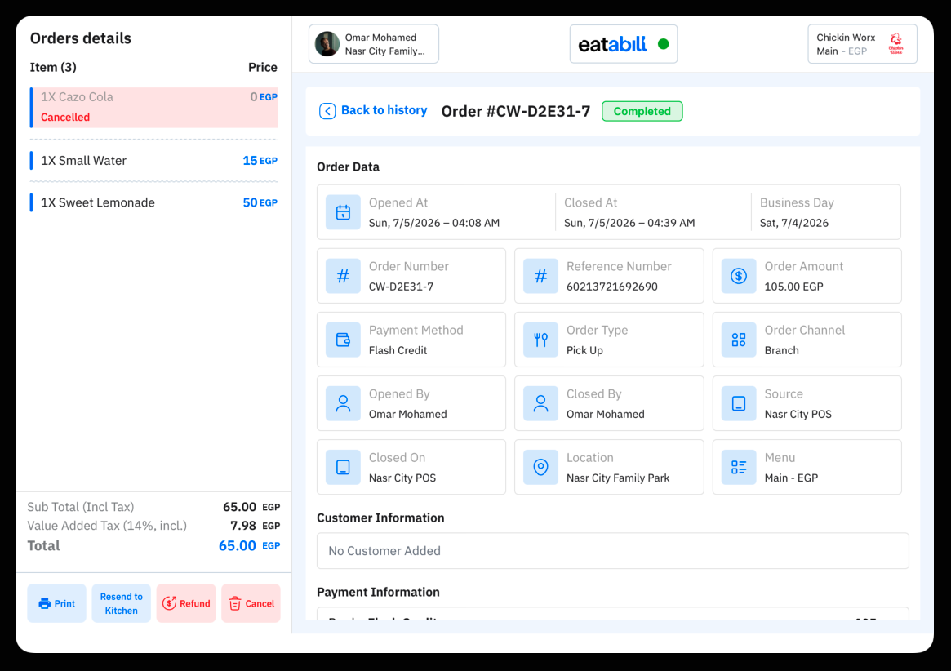Click reference number 60213721692690
This screenshot has width=951, height=671.
coord(612,287)
